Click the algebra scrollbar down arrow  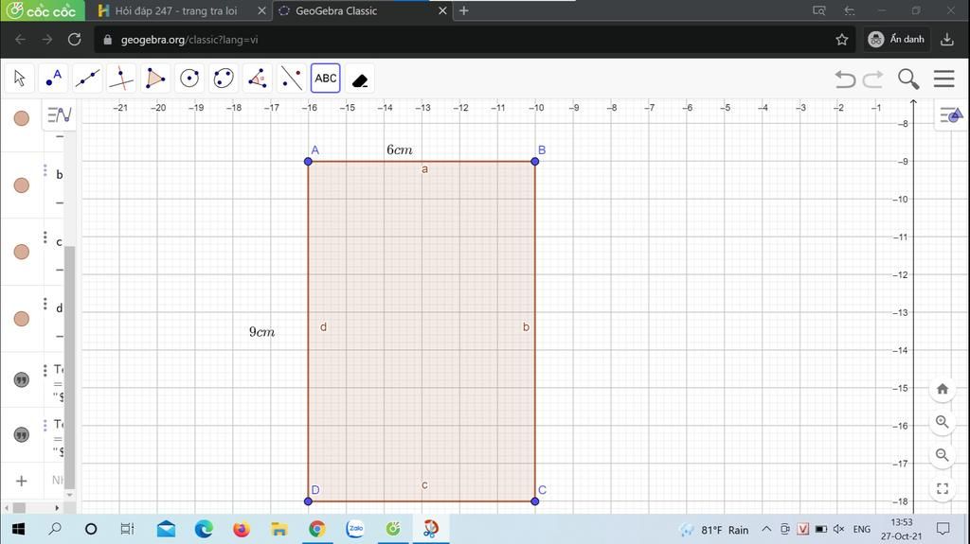point(70,495)
